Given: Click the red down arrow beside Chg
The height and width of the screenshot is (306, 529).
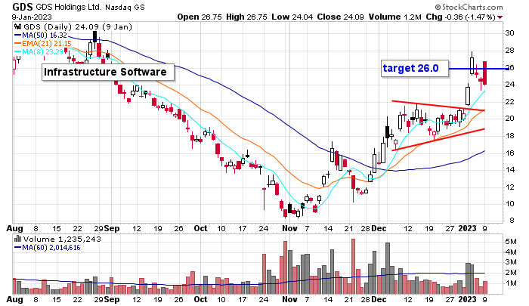Looking at the screenshot, I should pyautogui.click(x=500, y=17).
